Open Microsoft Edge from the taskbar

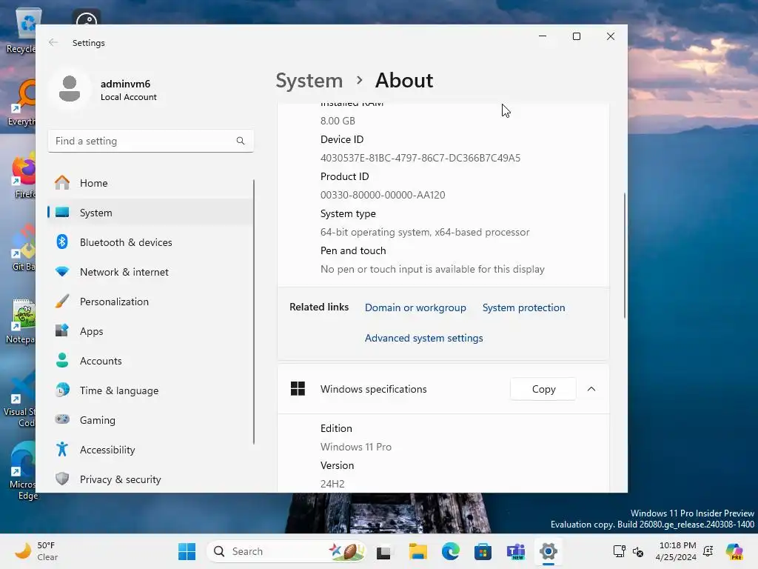pyautogui.click(x=451, y=551)
